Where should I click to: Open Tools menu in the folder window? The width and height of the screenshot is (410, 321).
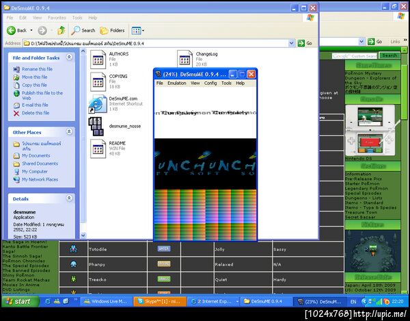(x=77, y=18)
